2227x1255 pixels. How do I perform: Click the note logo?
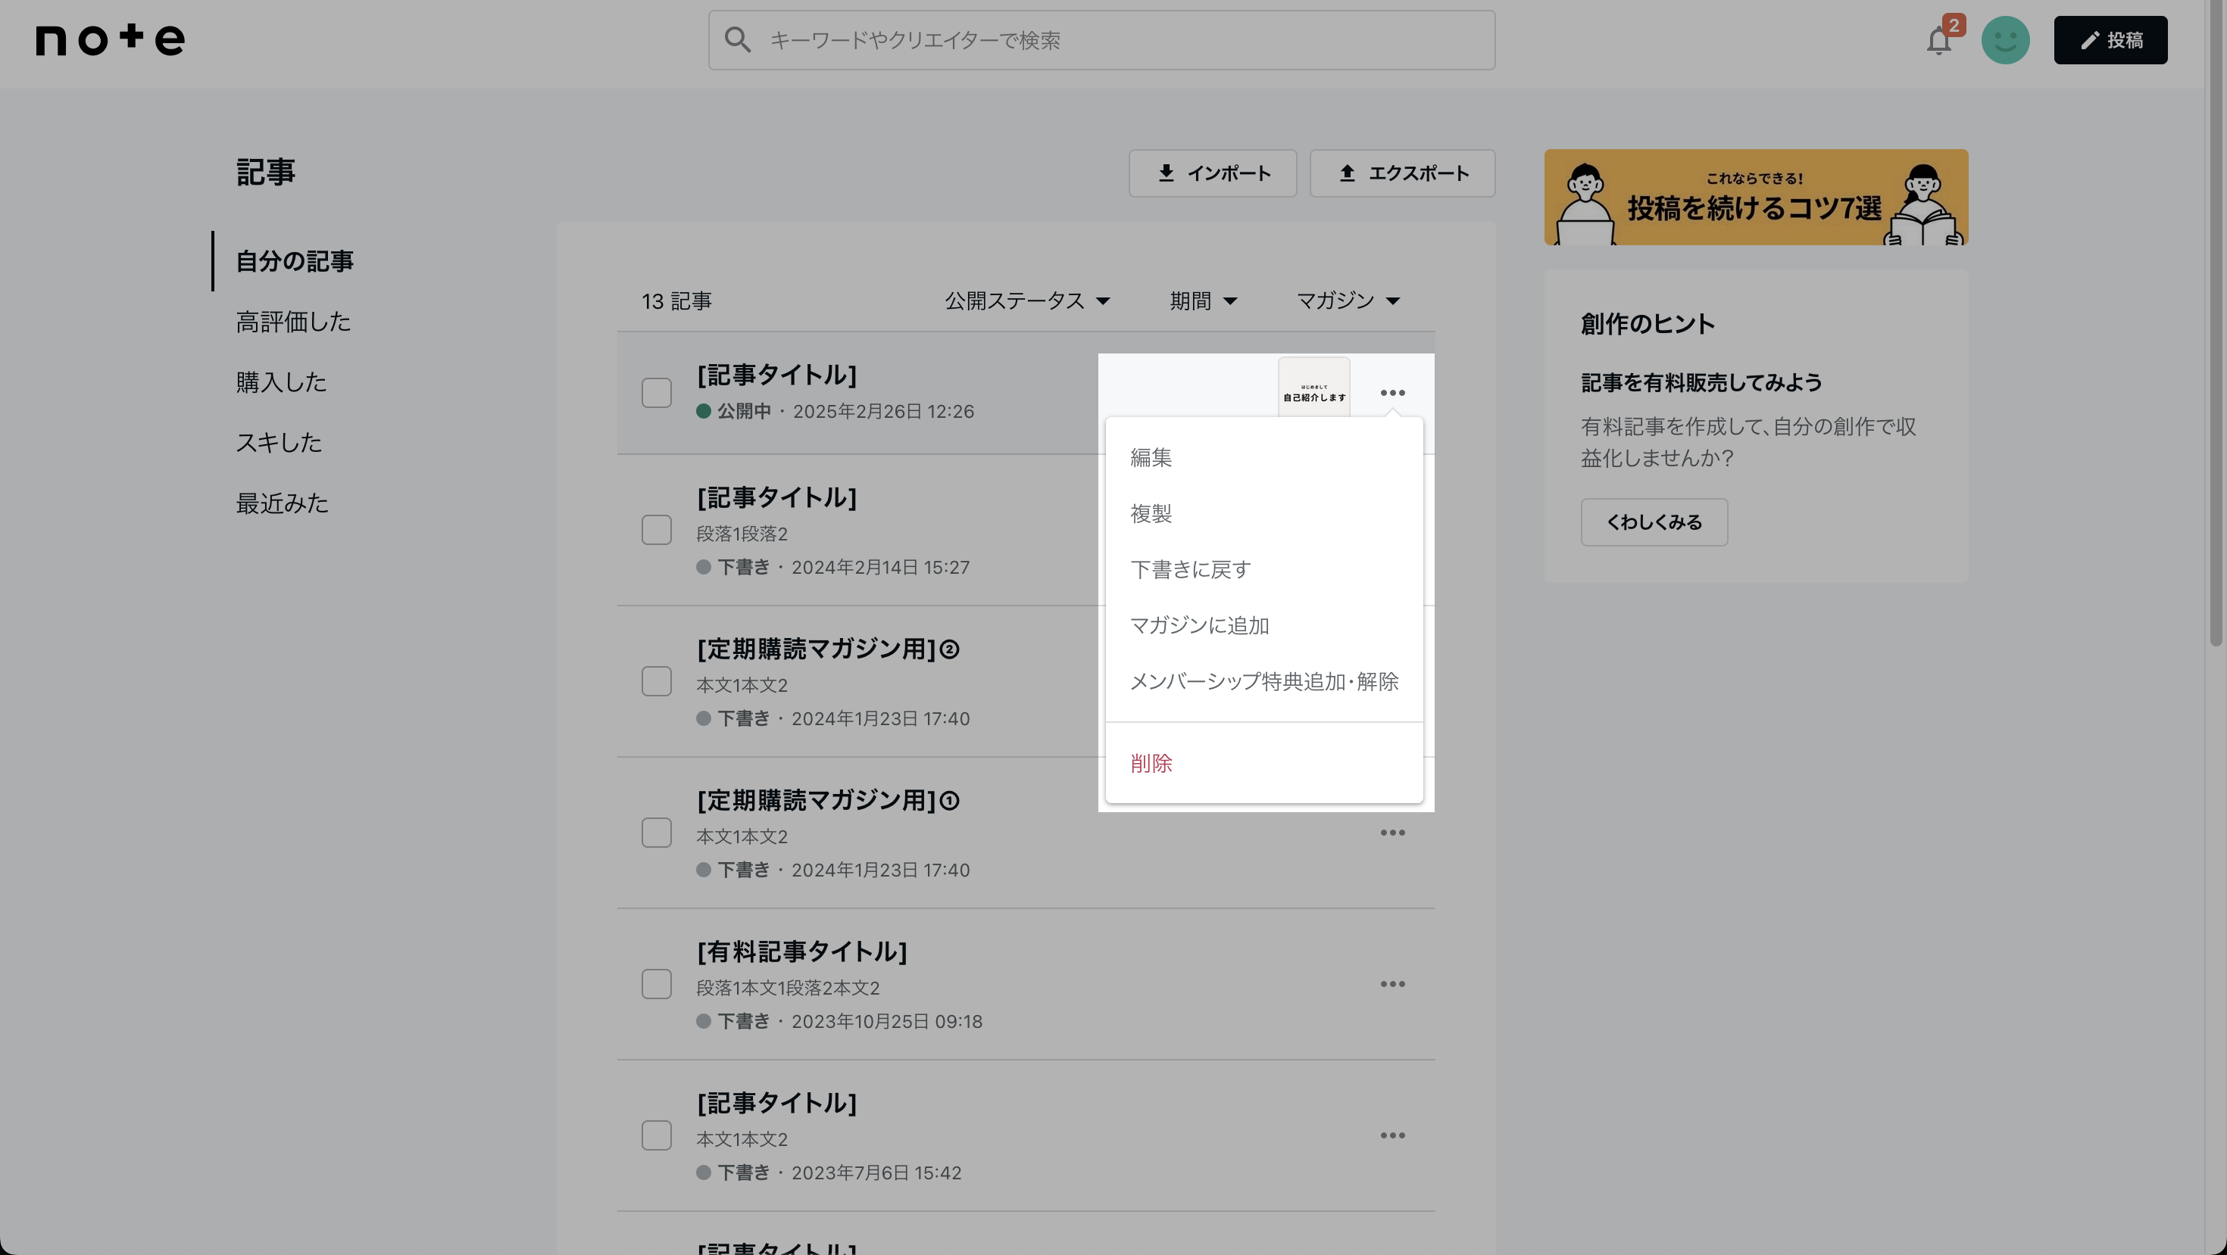tap(110, 39)
